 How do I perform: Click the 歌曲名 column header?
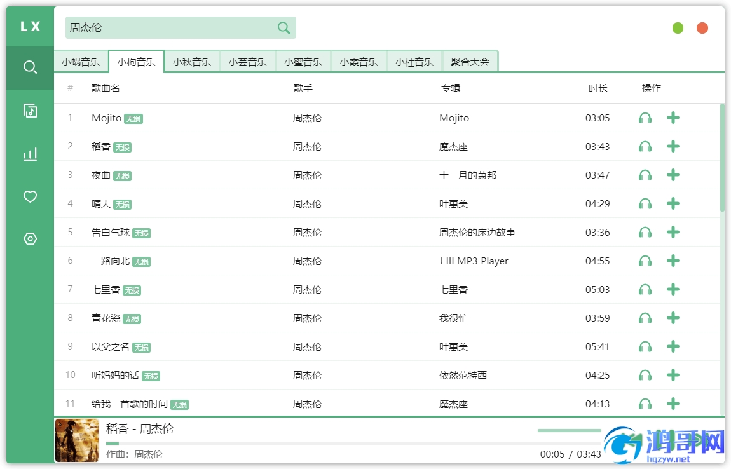106,88
